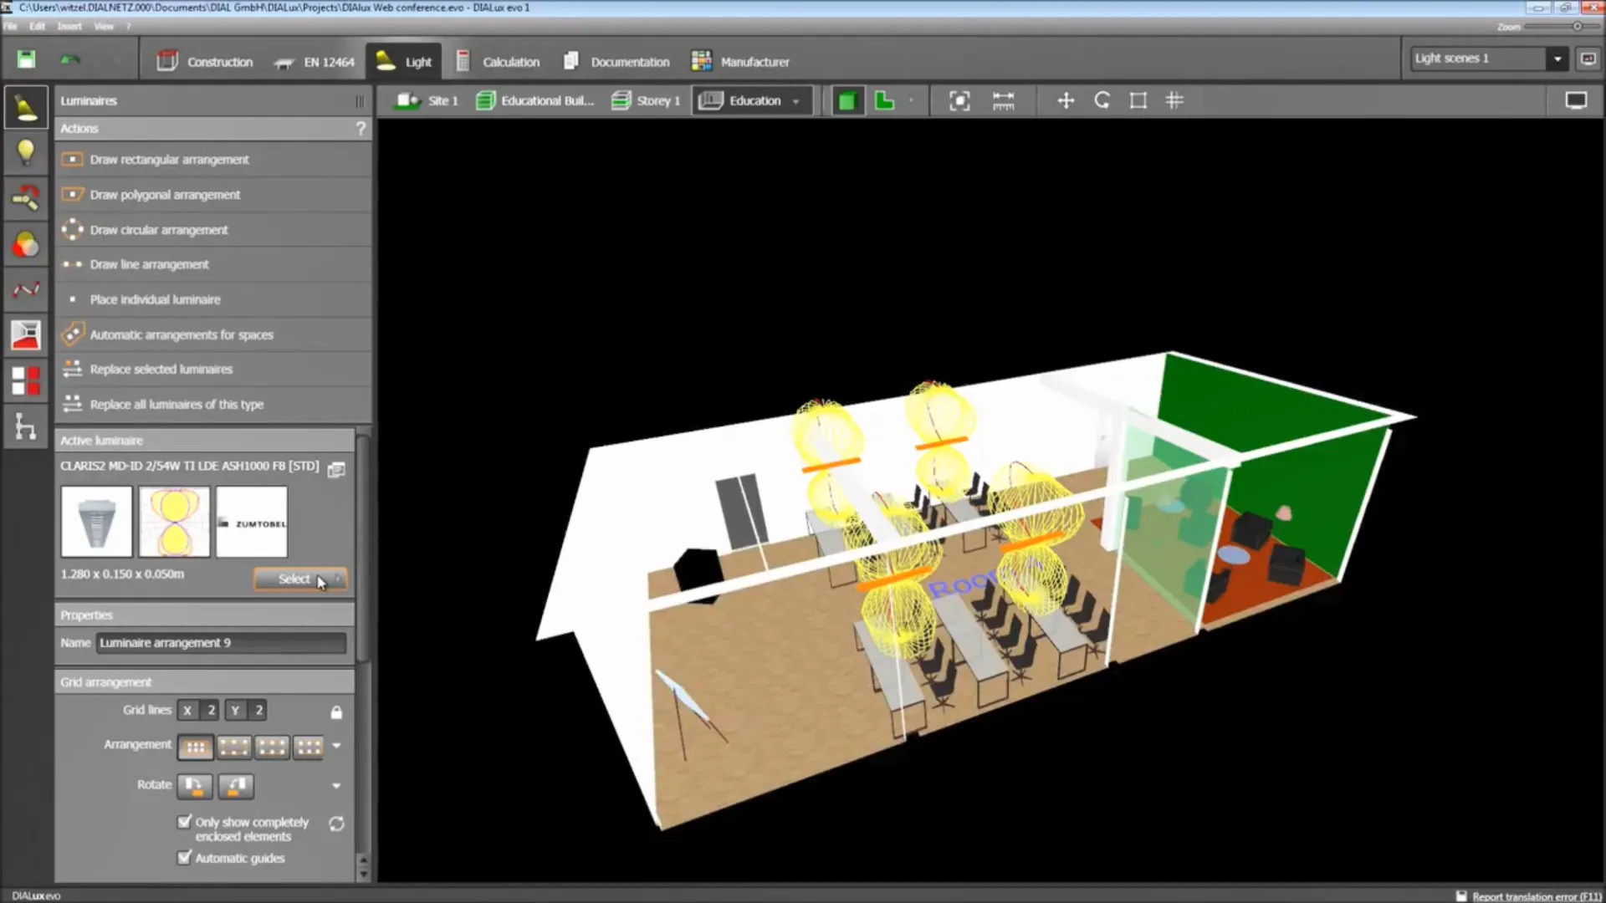This screenshot has height=903, width=1606.
Task: Uncheck Only show completely enclosed elements
Action: 185,822
